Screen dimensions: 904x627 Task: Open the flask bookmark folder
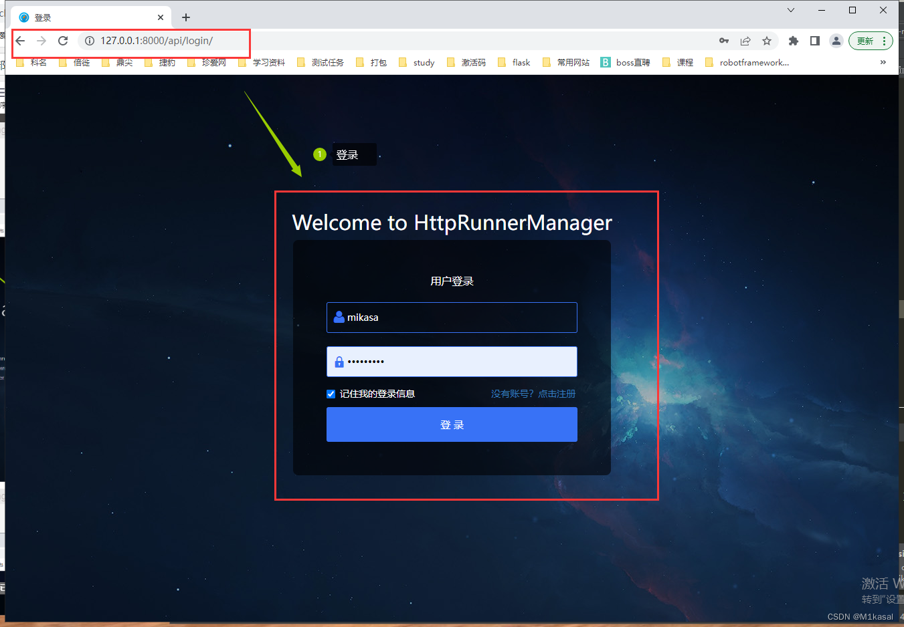[x=514, y=62]
